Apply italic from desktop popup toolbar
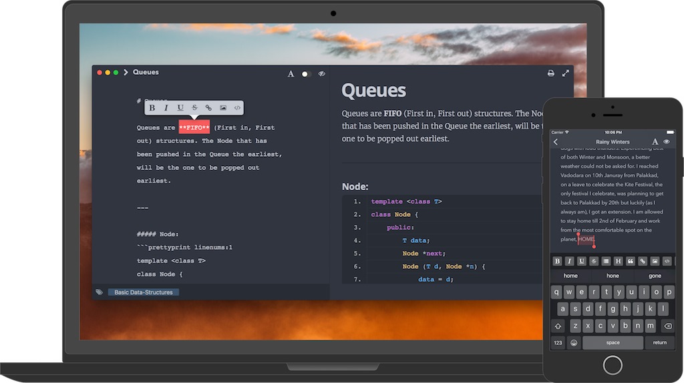684x383 pixels. tap(166, 107)
